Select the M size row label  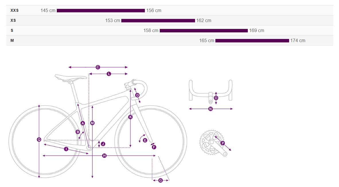tap(12, 41)
